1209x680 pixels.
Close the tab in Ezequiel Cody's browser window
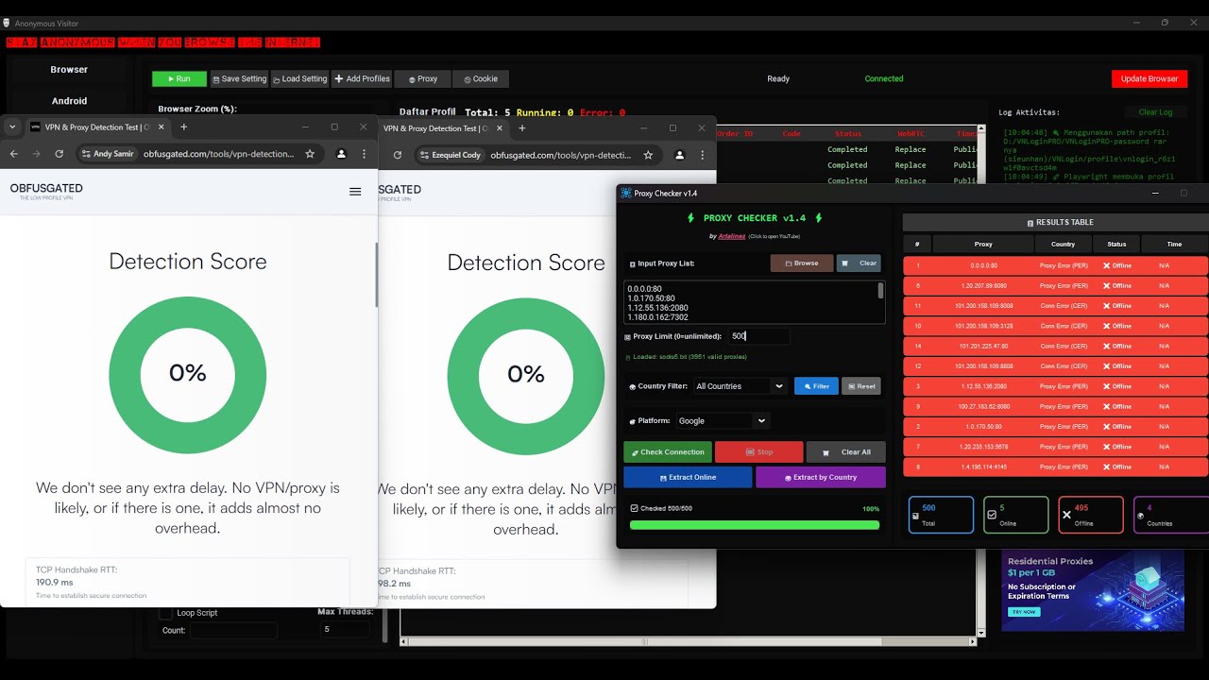tap(501, 127)
